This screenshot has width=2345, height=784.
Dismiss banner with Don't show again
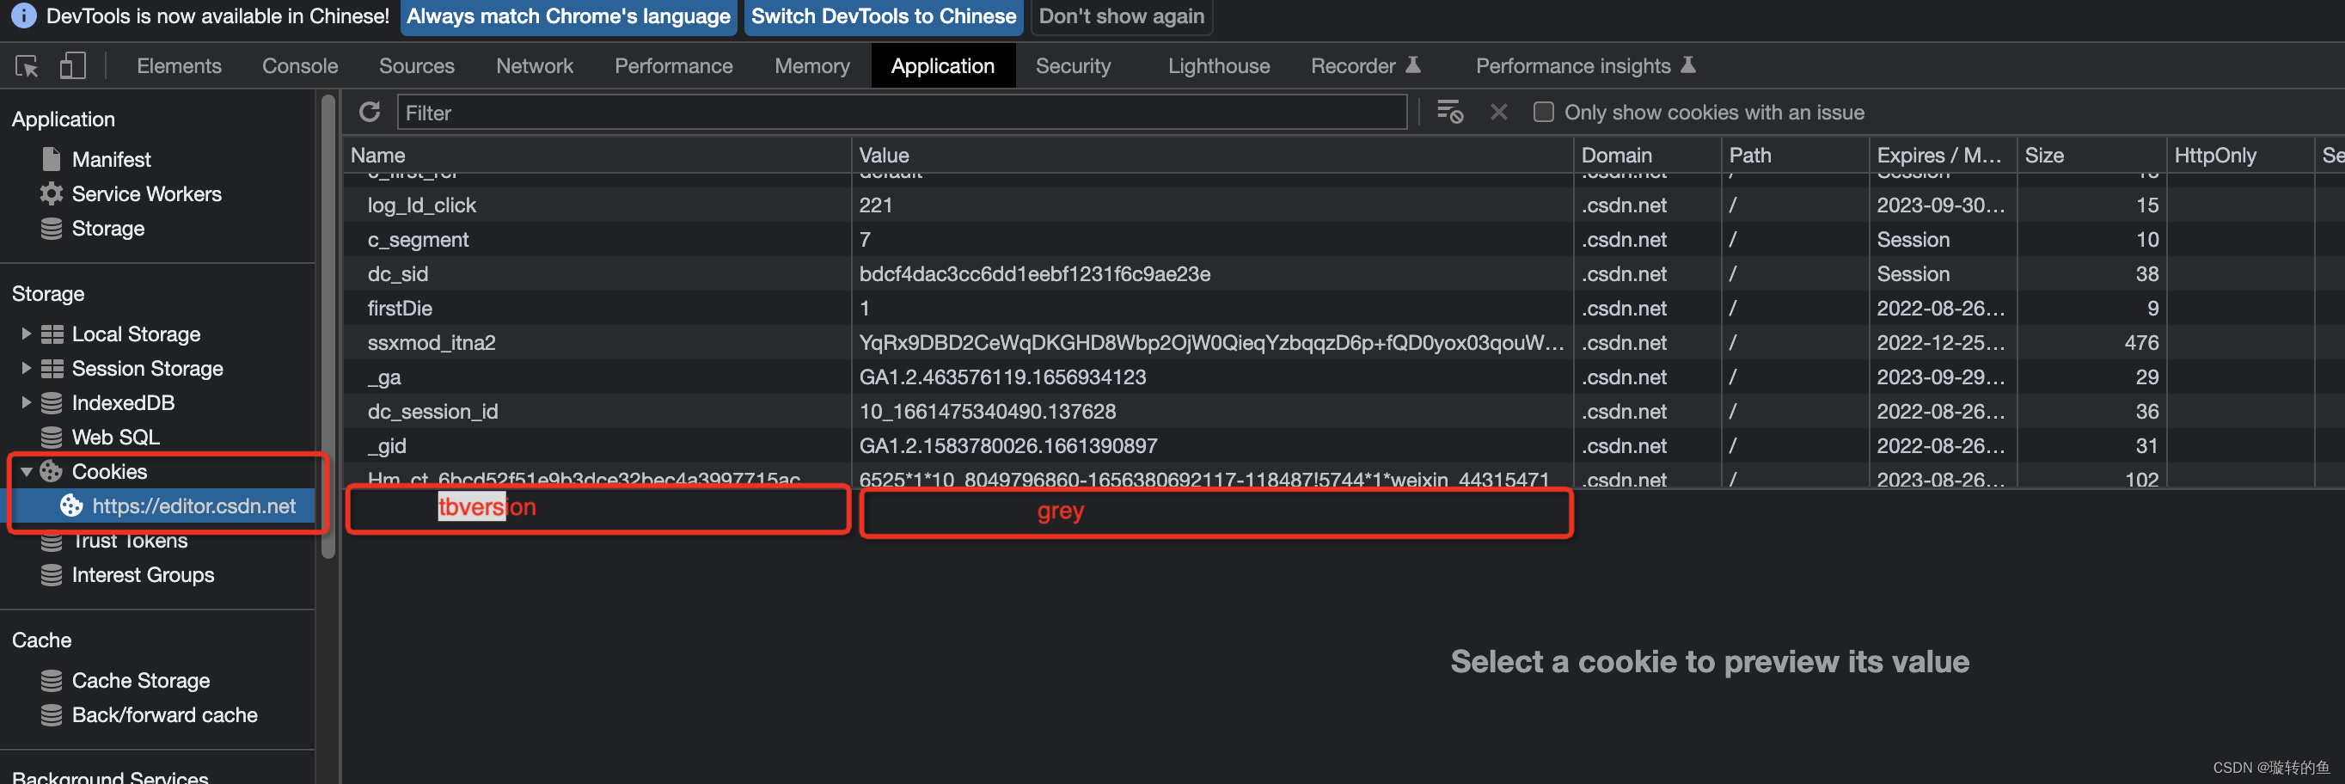(x=1121, y=16)
